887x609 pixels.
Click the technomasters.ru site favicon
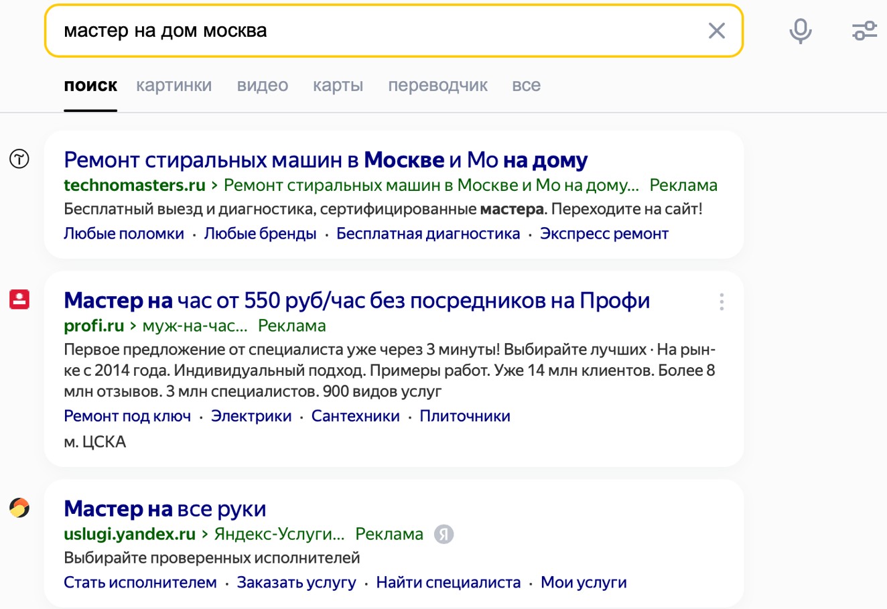point(19,159)
